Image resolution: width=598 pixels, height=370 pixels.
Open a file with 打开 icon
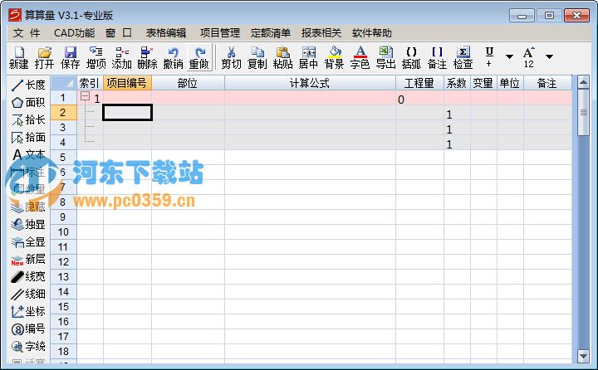[x=44, y=57]
